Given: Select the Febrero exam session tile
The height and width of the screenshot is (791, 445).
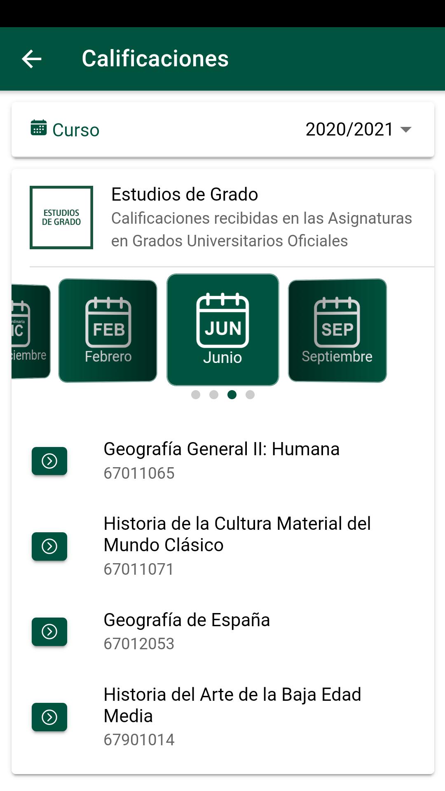Looking at the screenshot, I should 108,330.
